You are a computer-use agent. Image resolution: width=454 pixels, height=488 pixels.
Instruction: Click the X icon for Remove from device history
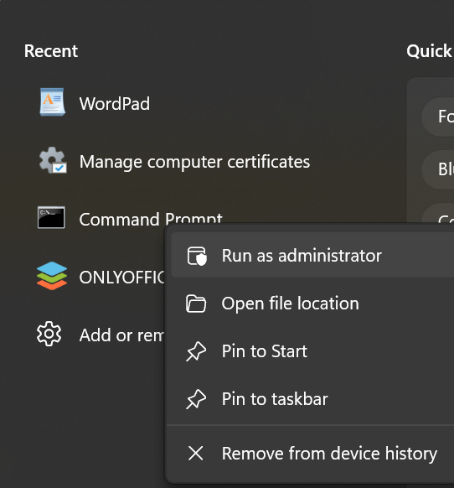196,453
